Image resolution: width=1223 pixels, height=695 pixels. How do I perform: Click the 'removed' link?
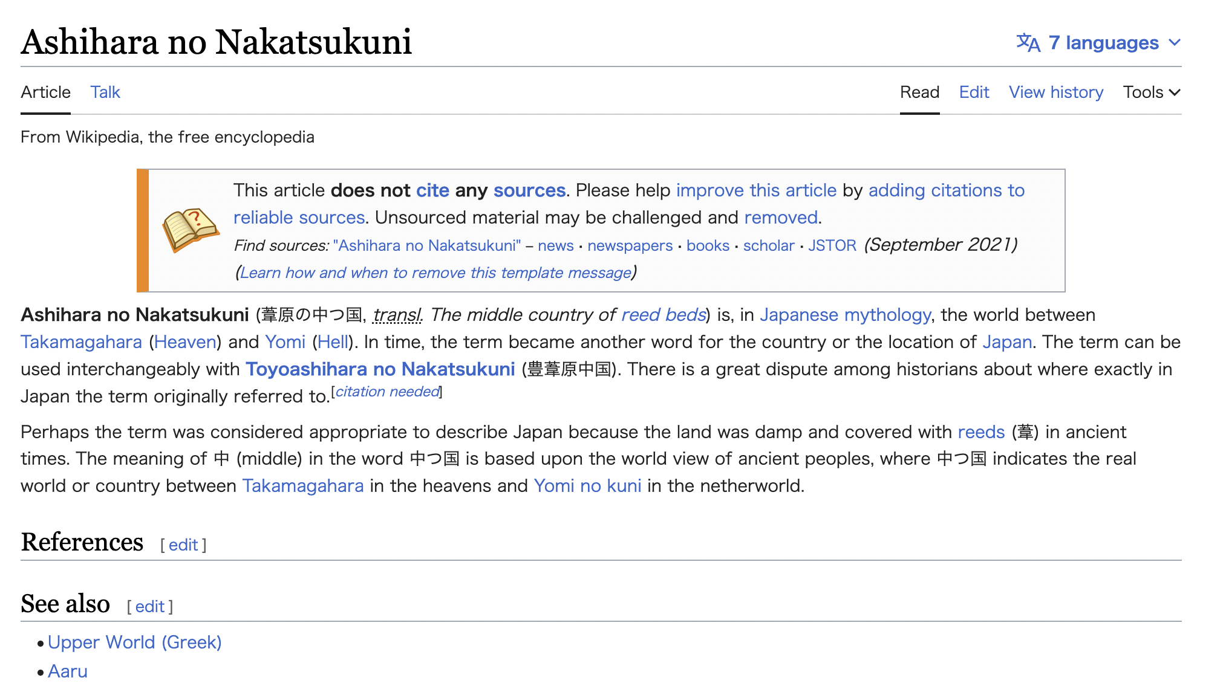pyautogui.click(x=781, y=218)
